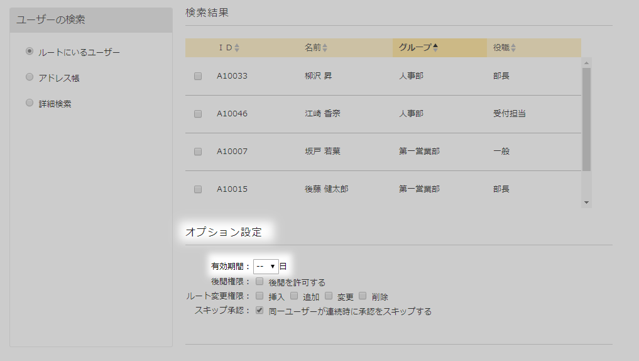Sort results by グループ column header

tap(440, 48)
